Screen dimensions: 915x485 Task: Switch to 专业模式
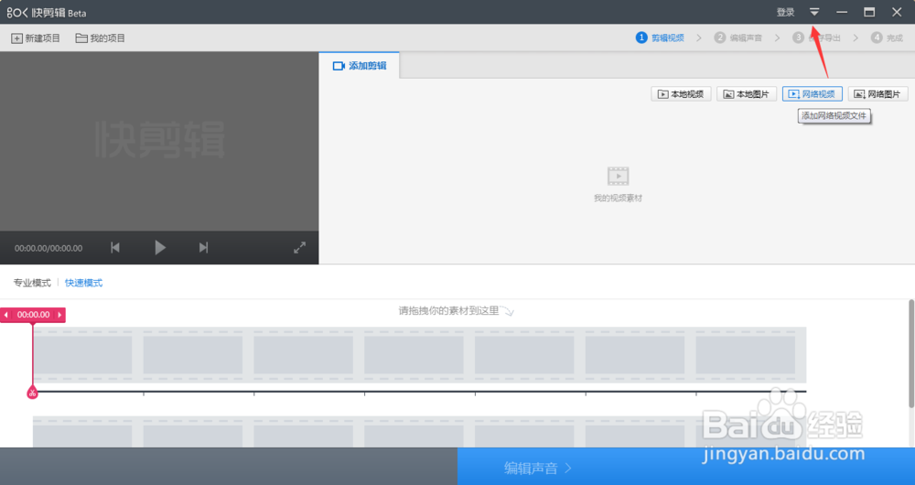click(x=32, y=283)
